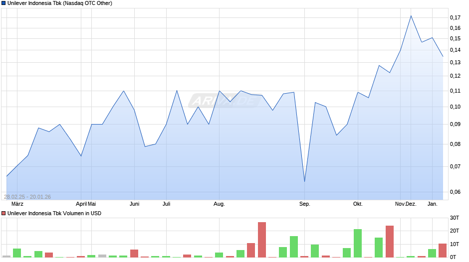Click the 0,17 price axis value

(455, 17)
